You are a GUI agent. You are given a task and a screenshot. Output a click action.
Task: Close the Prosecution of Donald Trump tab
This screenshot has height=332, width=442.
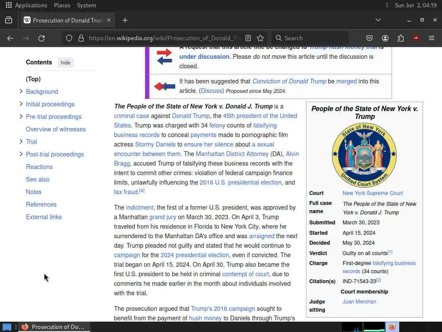tap(109, 20)
